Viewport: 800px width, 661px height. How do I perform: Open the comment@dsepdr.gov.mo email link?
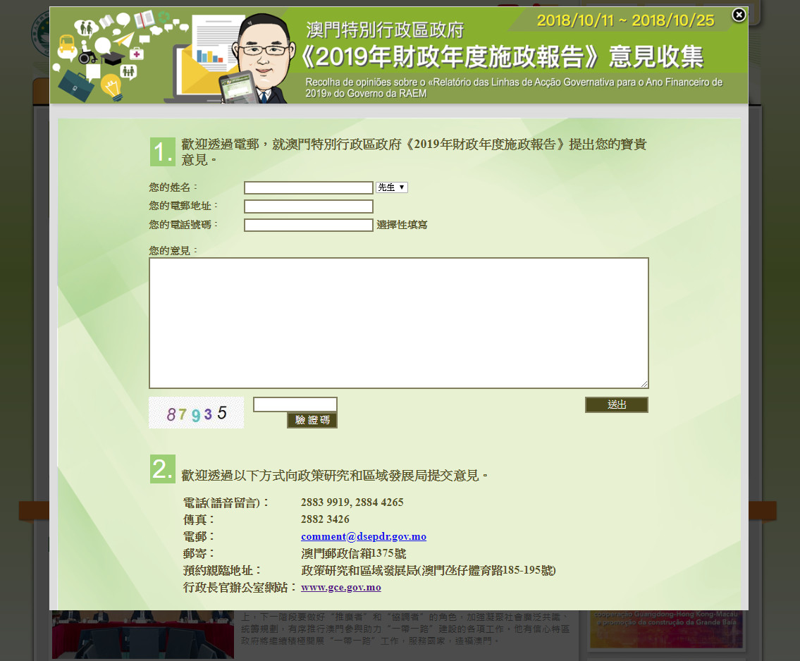[x=363, y=536]
